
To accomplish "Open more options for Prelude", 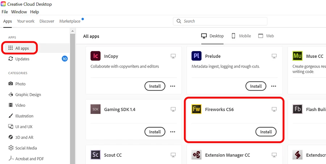I will [x=273, y=86].
